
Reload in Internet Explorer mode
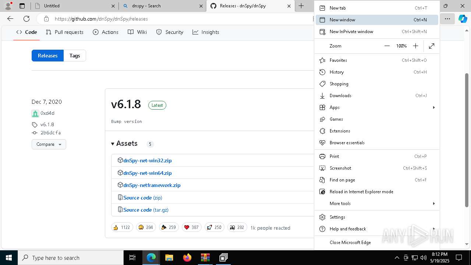(x=377, y=192)
